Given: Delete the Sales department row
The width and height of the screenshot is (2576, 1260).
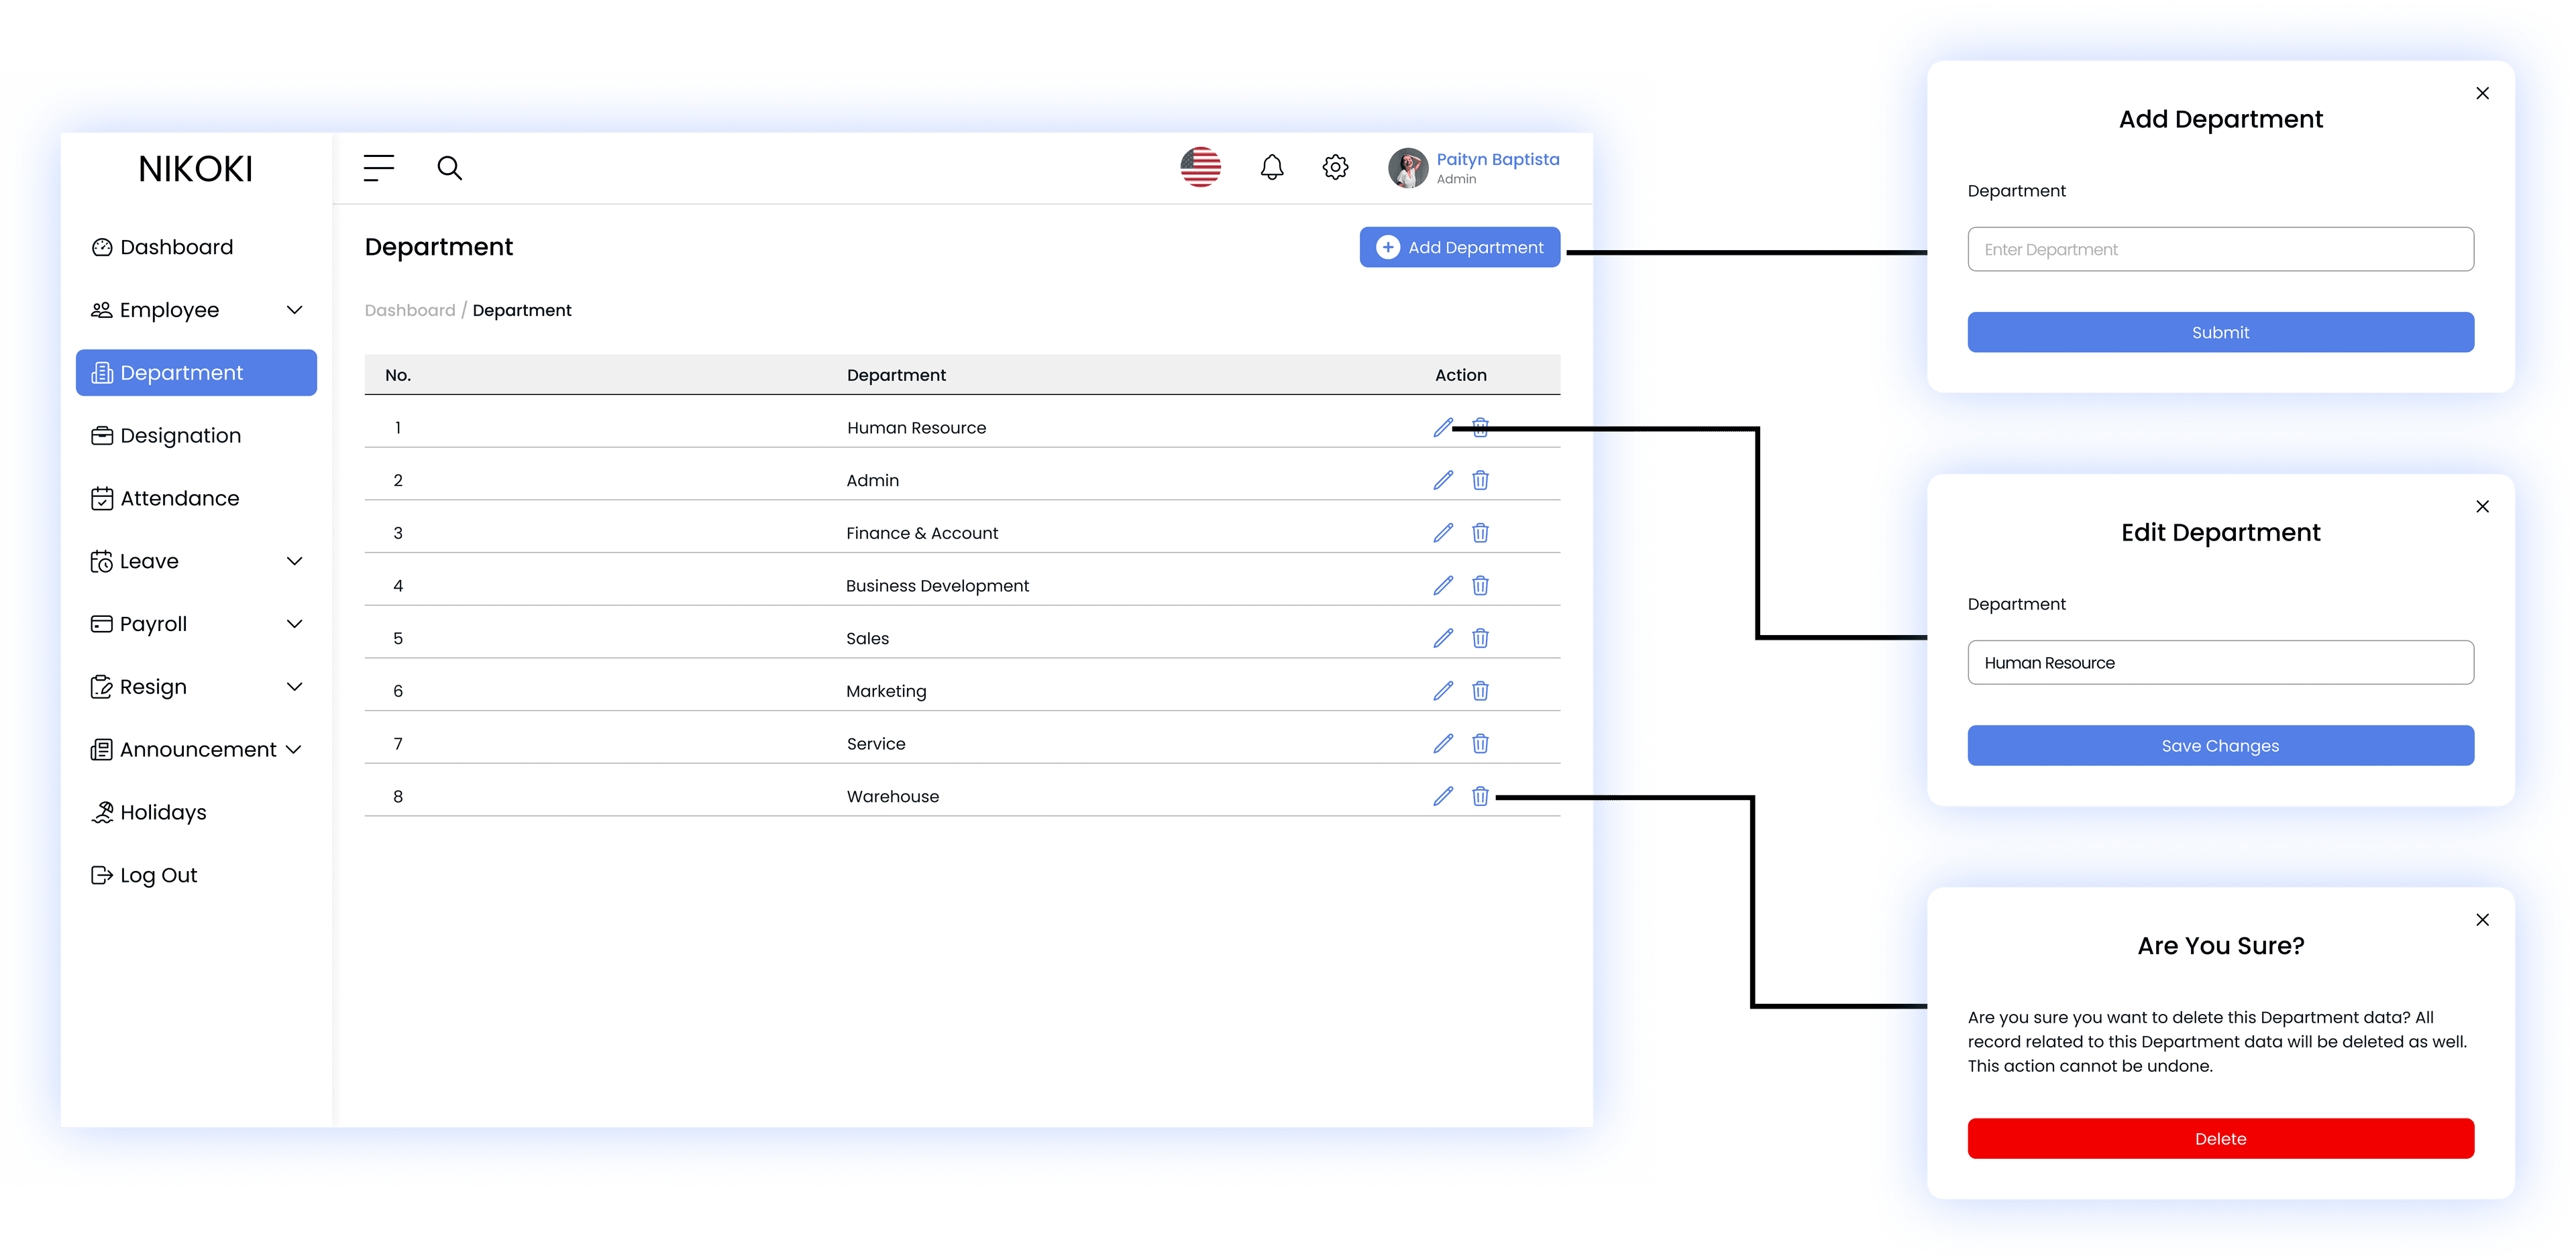Looking at the screenshot, I should point(1480,638).
